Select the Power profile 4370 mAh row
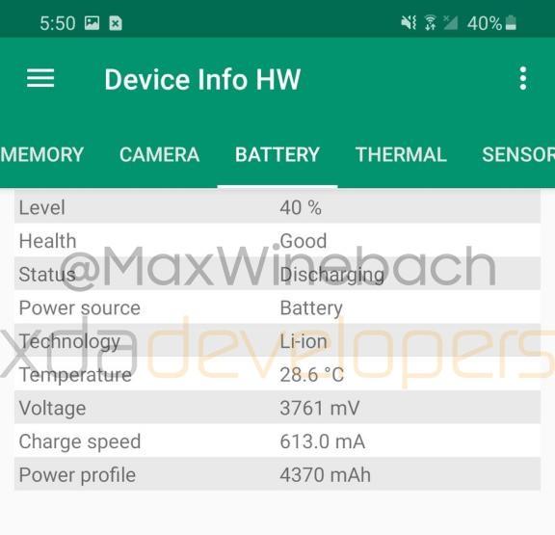The image size is (555, 535). coord(277,474)
